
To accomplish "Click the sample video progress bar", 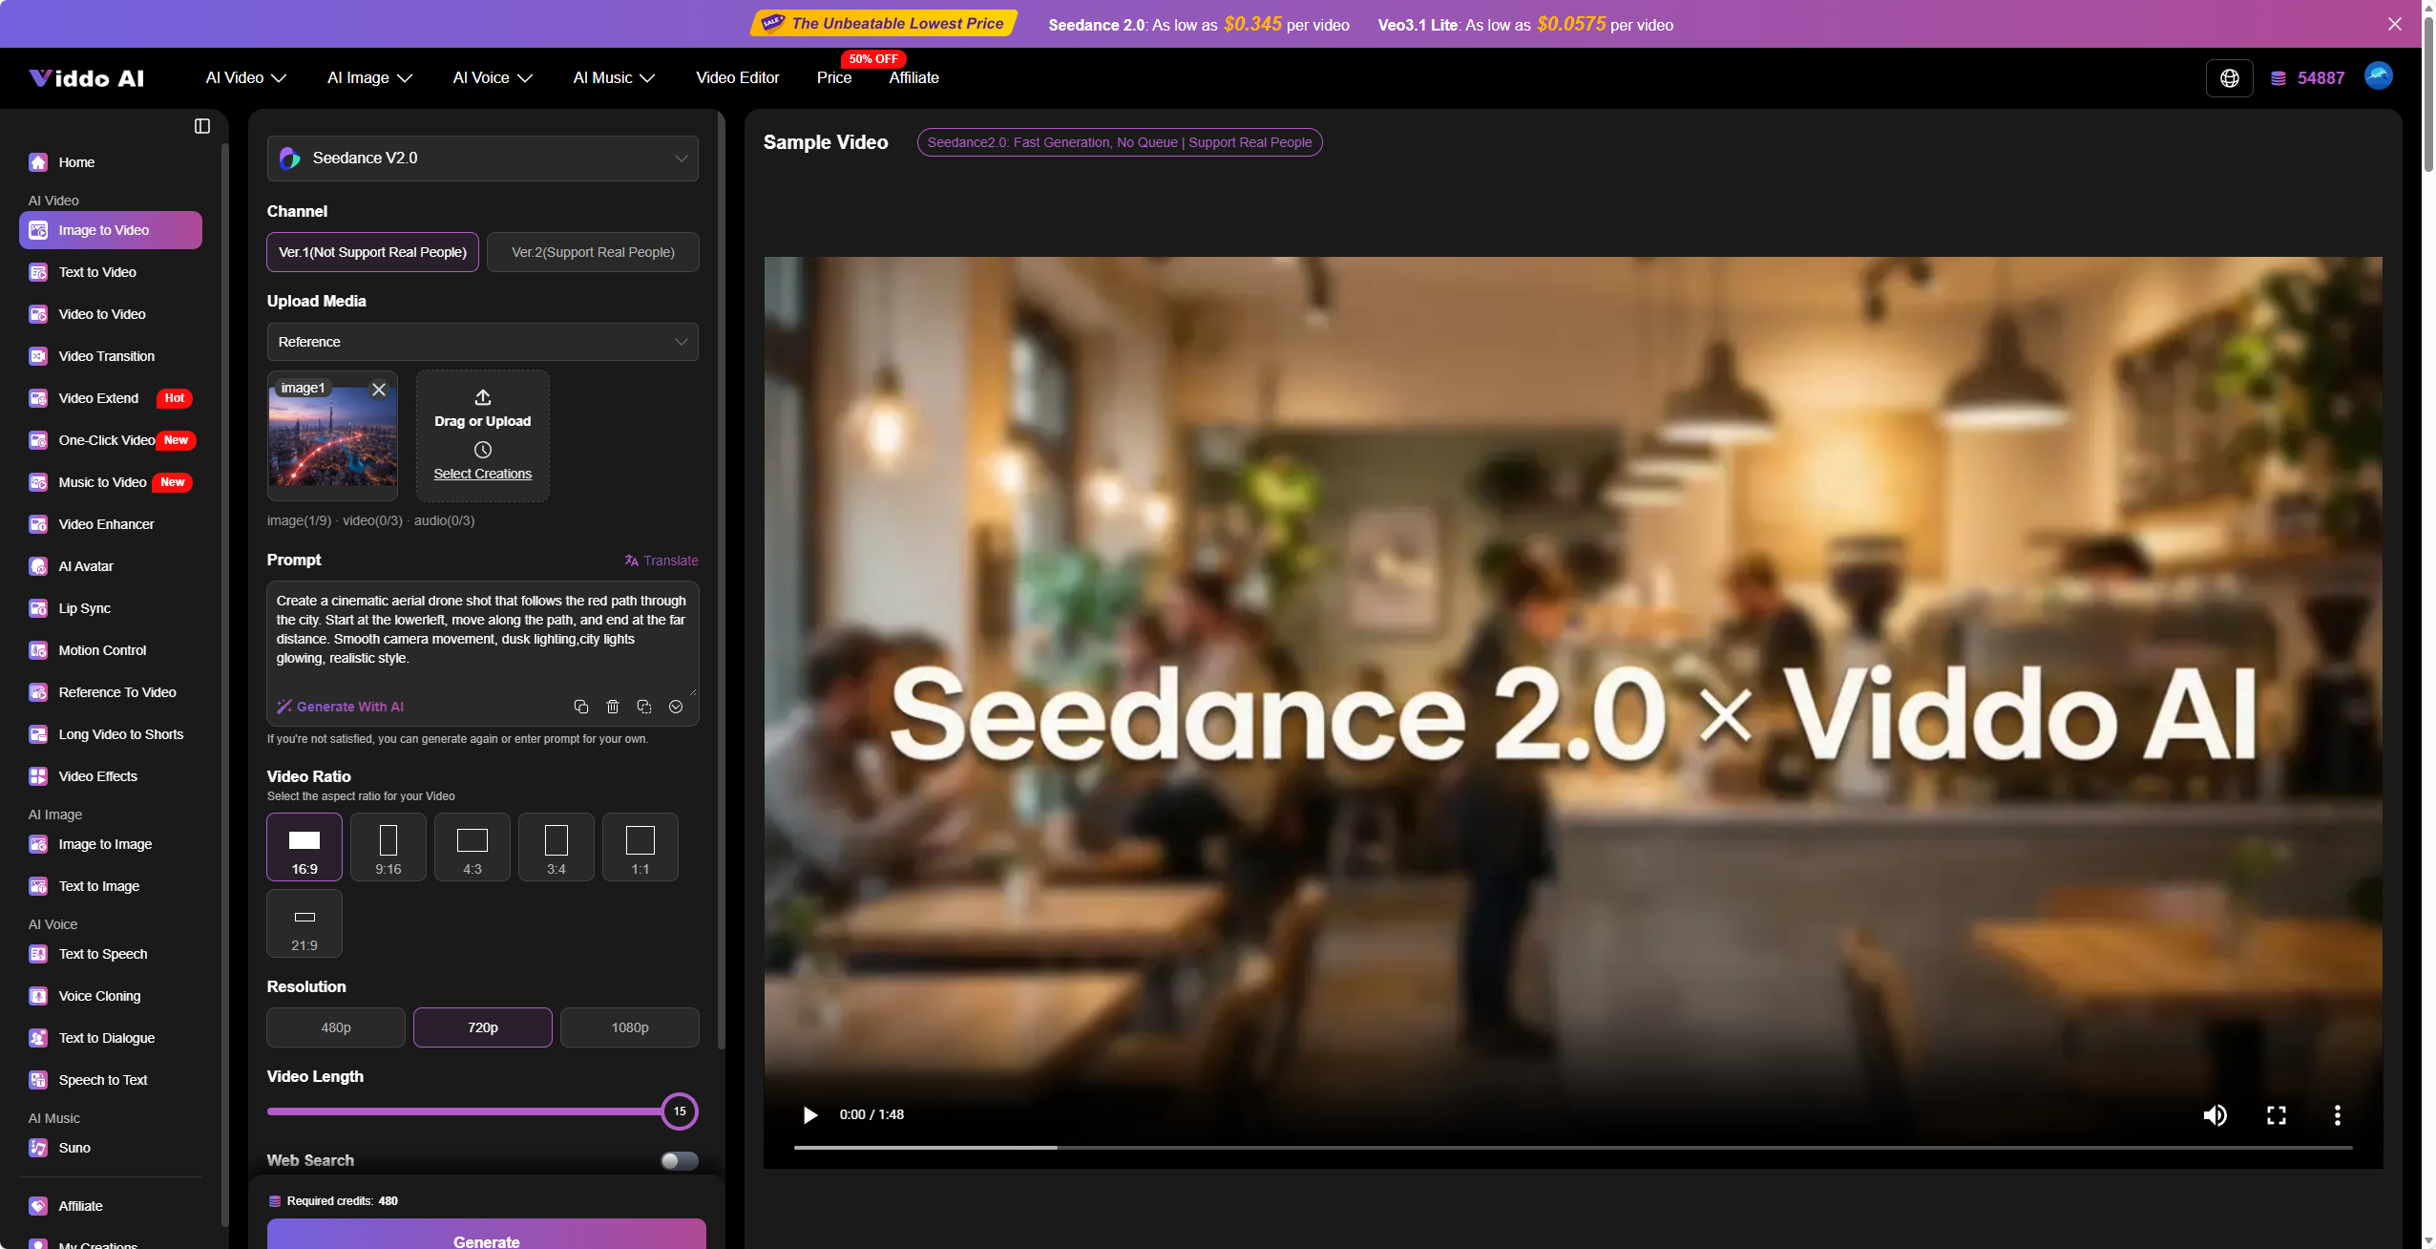I will pyautogui.click(x=1573, y=1148).
